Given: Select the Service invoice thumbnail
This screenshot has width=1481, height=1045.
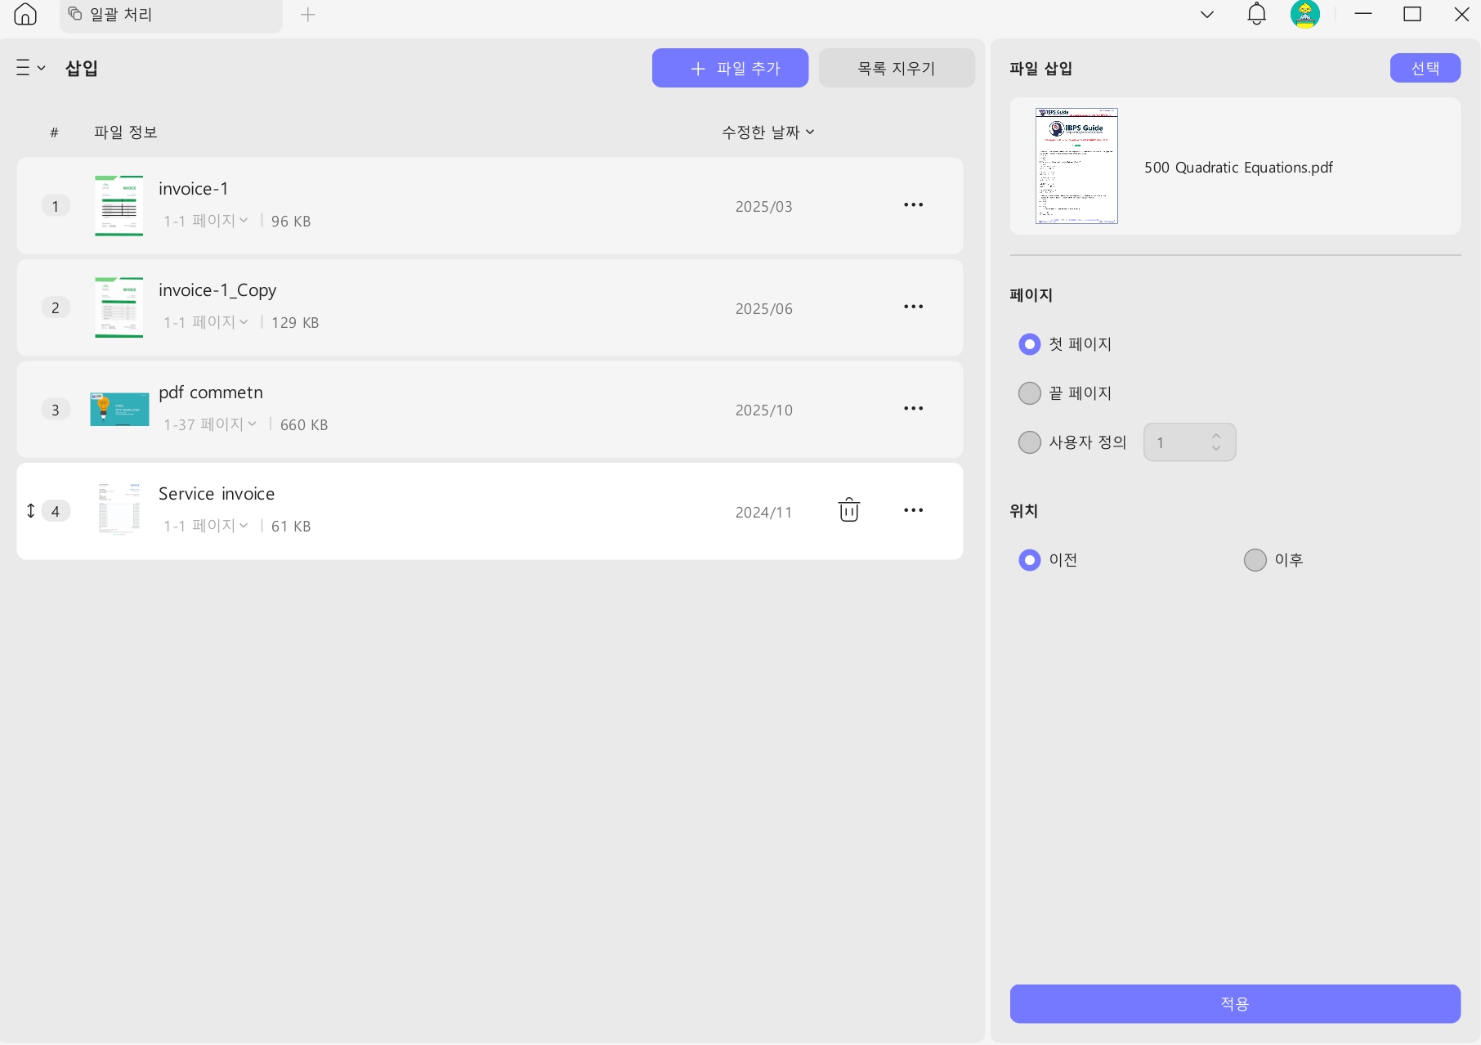Looking at the screenshot, I should click(x=119, y=509).
